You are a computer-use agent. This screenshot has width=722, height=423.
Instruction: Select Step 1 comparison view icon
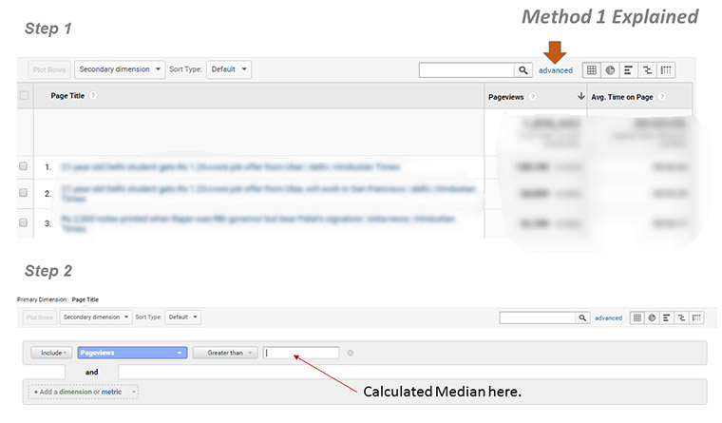coord(647,70)
